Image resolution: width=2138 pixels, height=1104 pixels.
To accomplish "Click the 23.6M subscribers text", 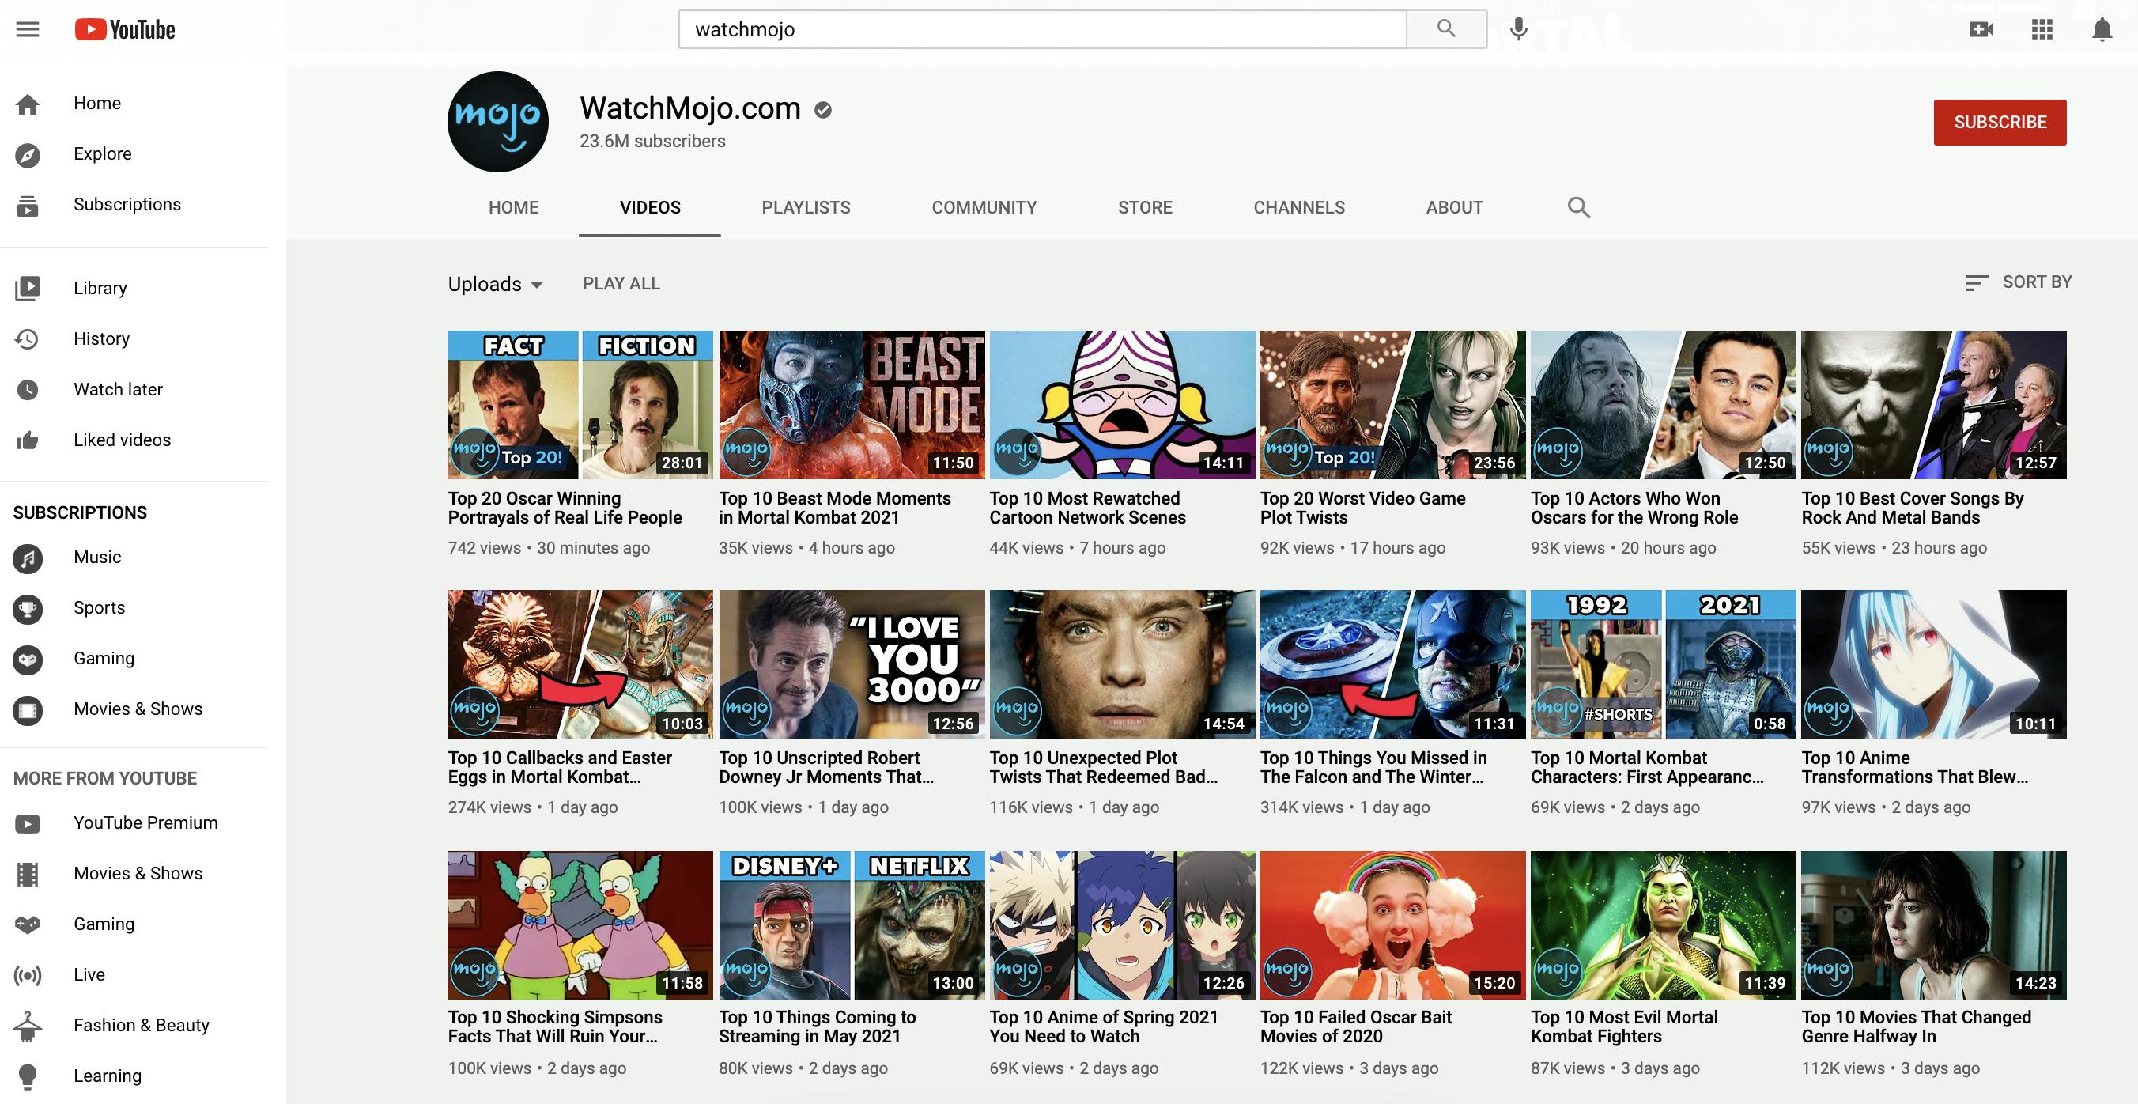I will (x=652, y=142).
